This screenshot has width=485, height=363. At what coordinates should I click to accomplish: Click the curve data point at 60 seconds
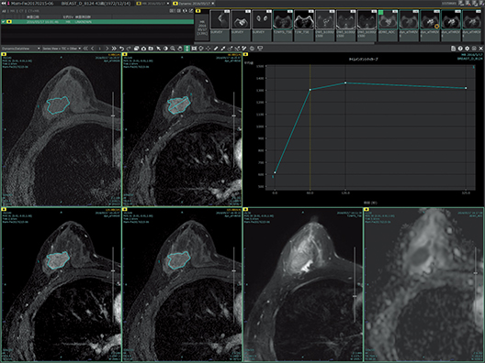pos(310,90)
